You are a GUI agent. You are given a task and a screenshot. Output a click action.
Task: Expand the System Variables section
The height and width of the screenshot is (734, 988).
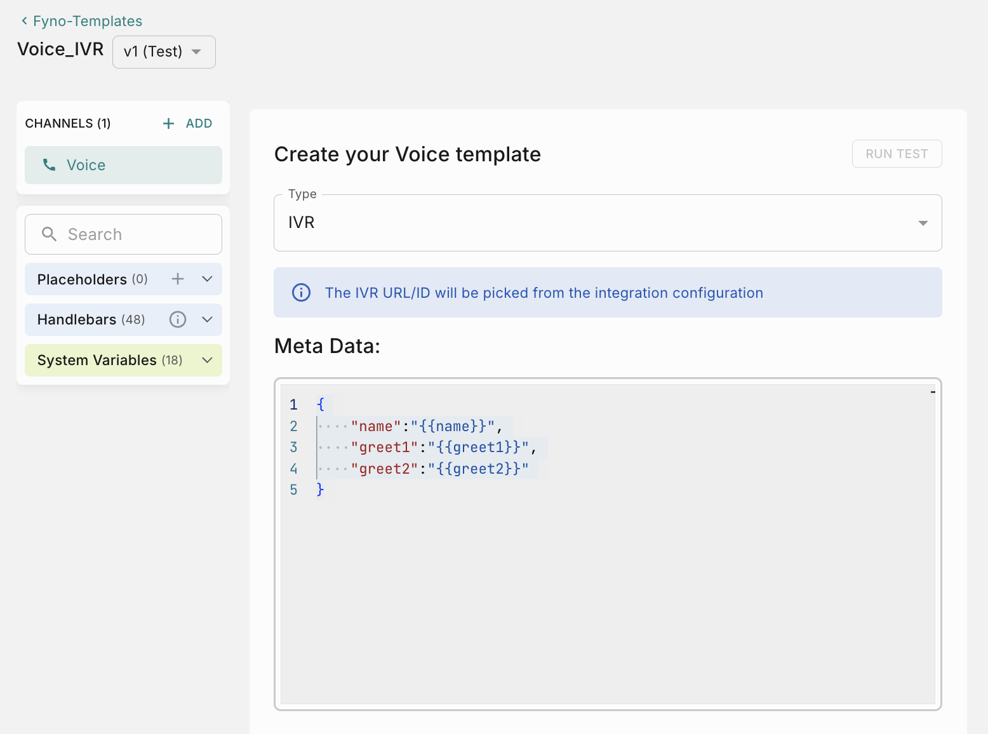click(207, 360)
